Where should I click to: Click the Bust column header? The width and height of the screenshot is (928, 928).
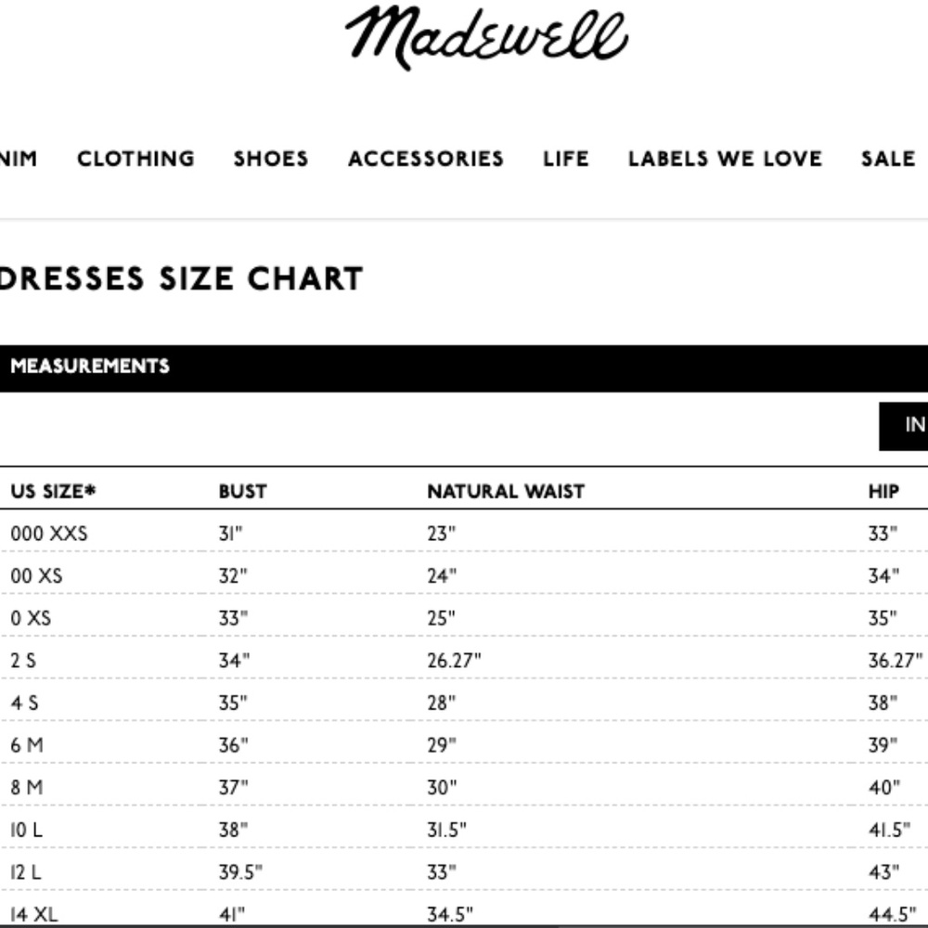(242, 491)
